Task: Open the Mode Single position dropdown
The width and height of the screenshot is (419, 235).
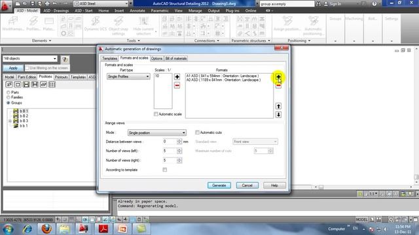Action: pos(157,133)
